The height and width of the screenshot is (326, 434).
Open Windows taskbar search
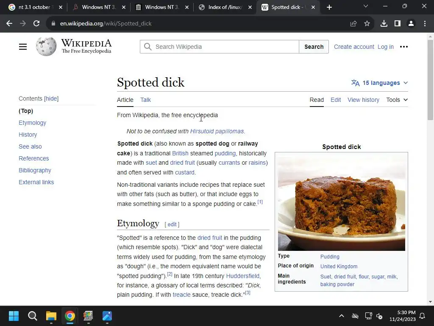(x=32, y=316)
